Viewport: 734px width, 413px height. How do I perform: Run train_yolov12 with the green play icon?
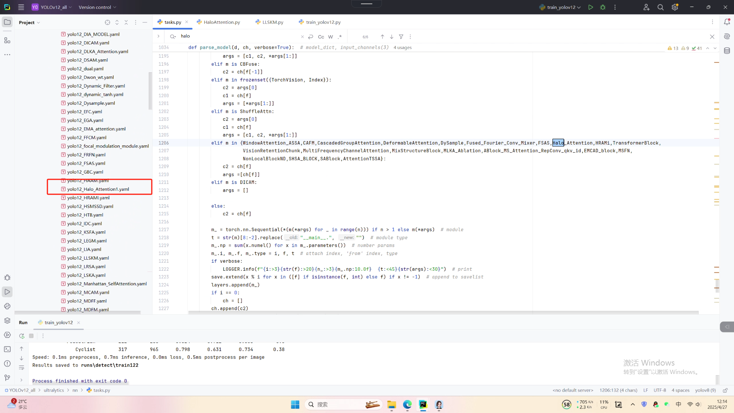point(591,7)
